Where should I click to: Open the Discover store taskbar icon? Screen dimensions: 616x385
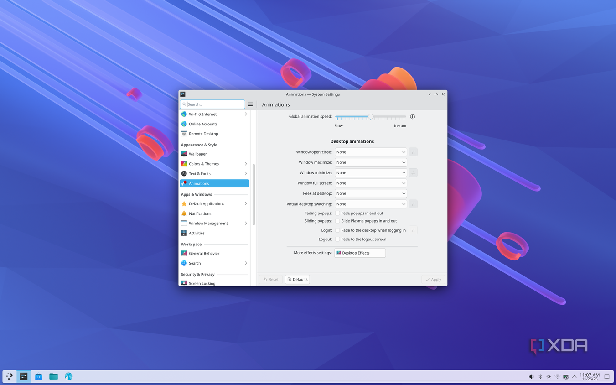pyautogui.click(x=39, y=376)
